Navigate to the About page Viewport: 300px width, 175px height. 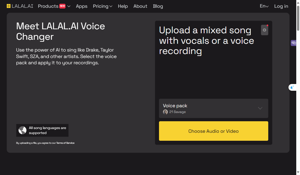point(140,6)
